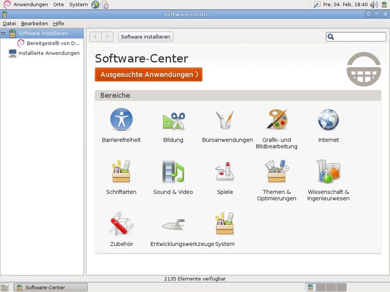Click the Ausgesuchte Anwendungen button
390x292 pixels.
click(148, 75)
